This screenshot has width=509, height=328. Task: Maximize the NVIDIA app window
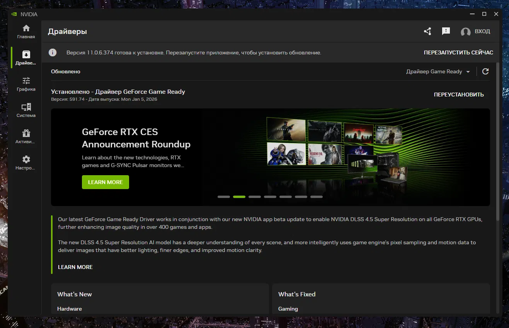pyautogui.click(x=484, y=14)
